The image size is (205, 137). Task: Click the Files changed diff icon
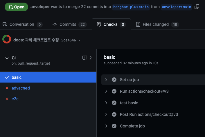138,24
